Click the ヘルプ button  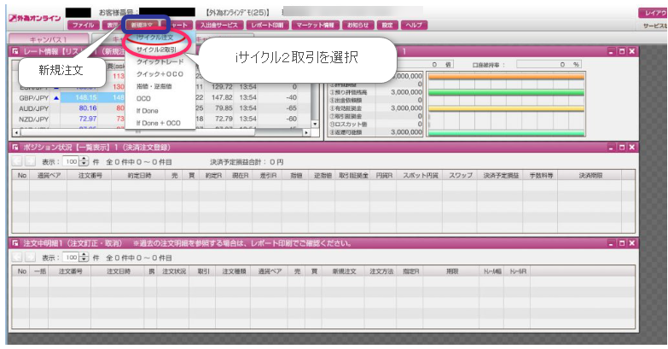415,26
